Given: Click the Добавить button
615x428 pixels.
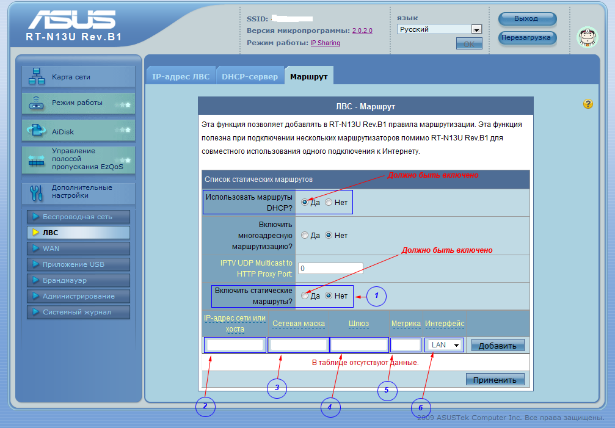Looking at the screenshot, I should [x=498, y=346].
